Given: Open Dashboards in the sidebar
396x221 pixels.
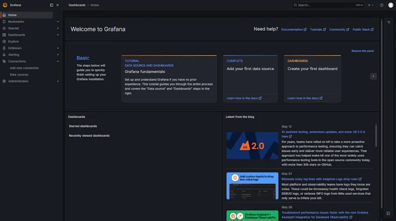Looking at the screenshot, I should pyautogui.click(x=16, y=35).
